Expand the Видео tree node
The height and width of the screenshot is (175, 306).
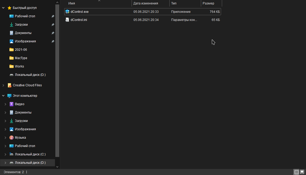[x=6, y=104]
